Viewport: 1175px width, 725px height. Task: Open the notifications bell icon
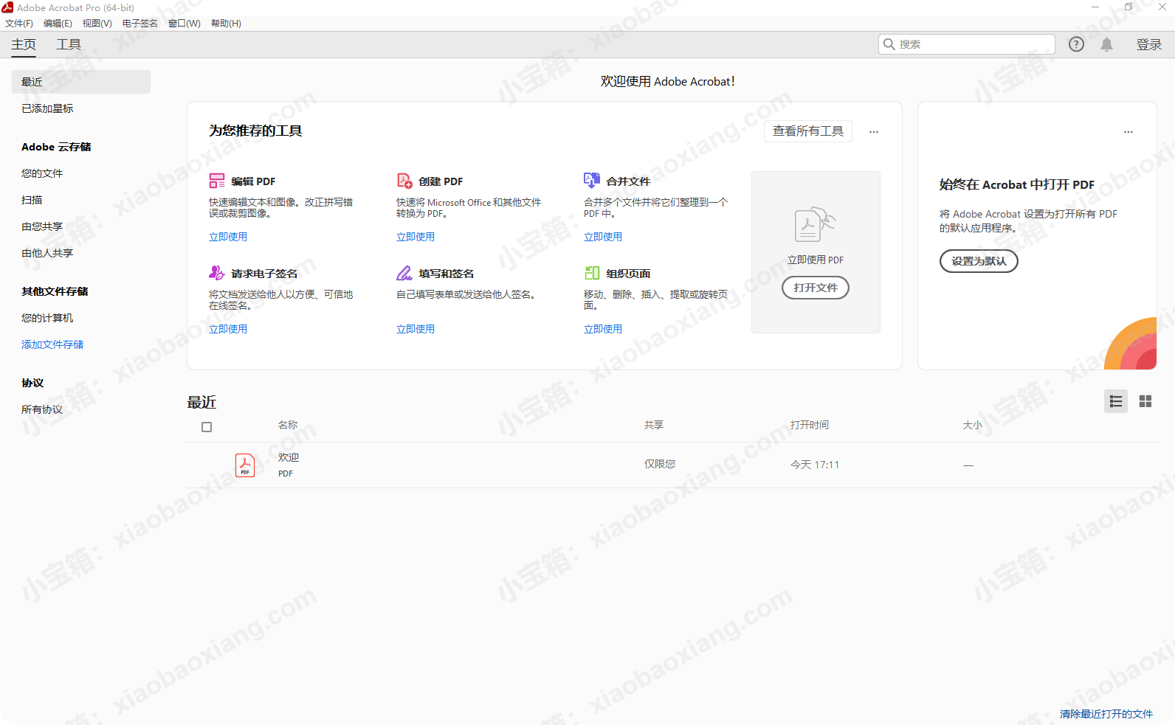point(1106,44)
